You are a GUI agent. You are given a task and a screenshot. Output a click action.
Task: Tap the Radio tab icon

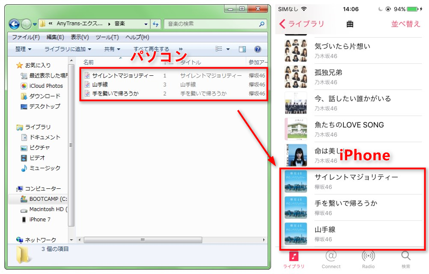tap(368, 256)
